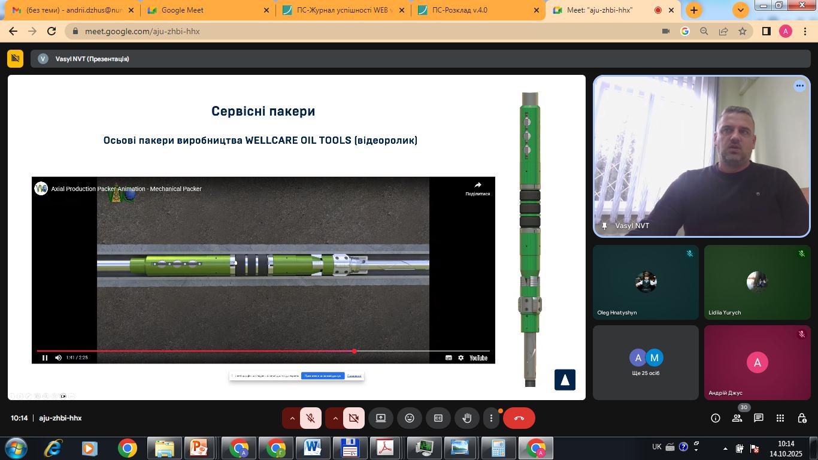The image size is (818, 460).
Task: Open the activities grid icon
Action: [780, 418]
